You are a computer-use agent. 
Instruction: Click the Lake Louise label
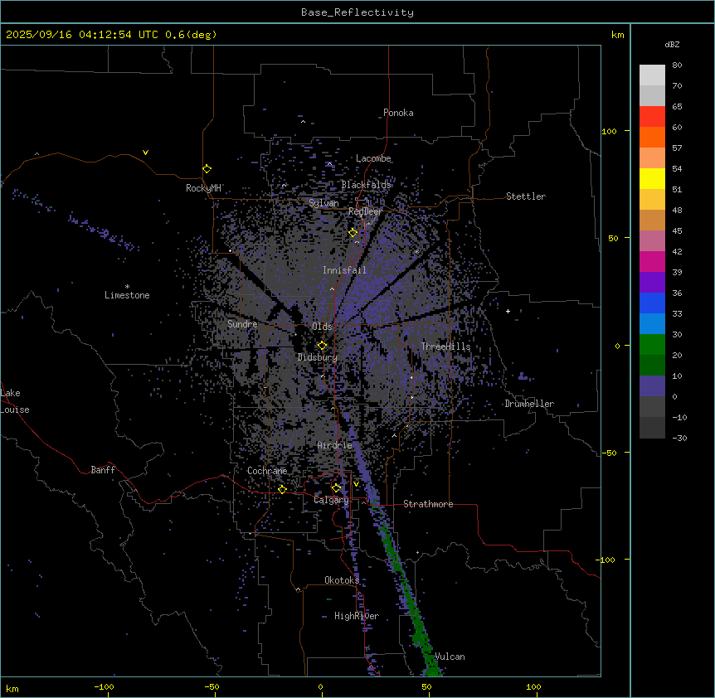(x=15, y=401)
